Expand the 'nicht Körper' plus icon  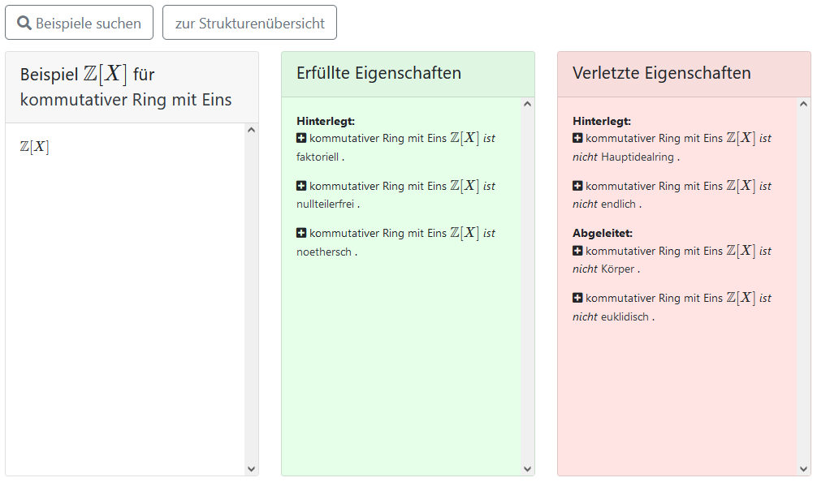click(577, 251)
